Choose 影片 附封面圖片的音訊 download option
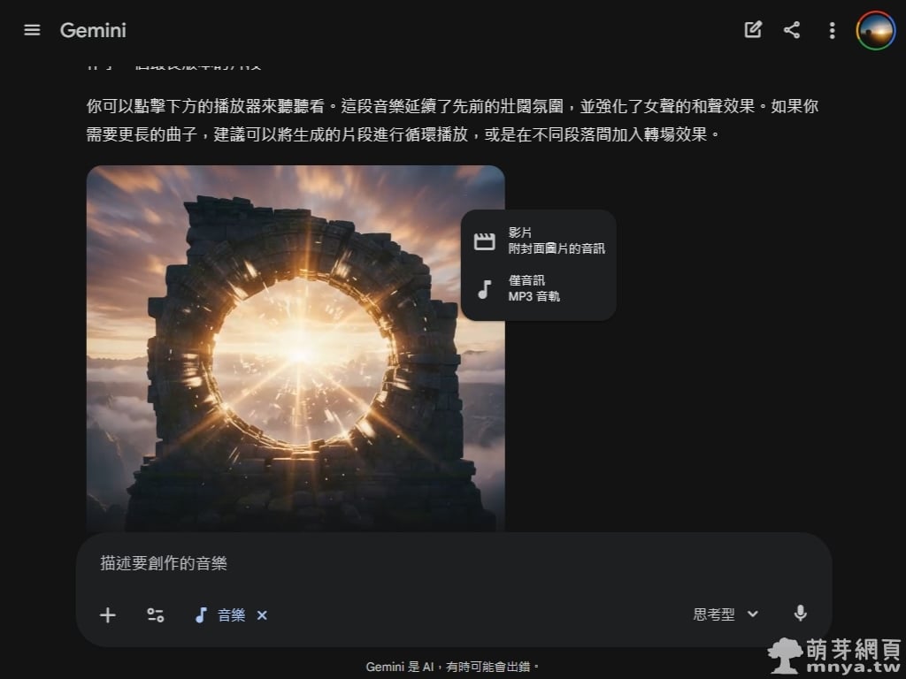This screenshot has width=906, height=679. point(556,240)
